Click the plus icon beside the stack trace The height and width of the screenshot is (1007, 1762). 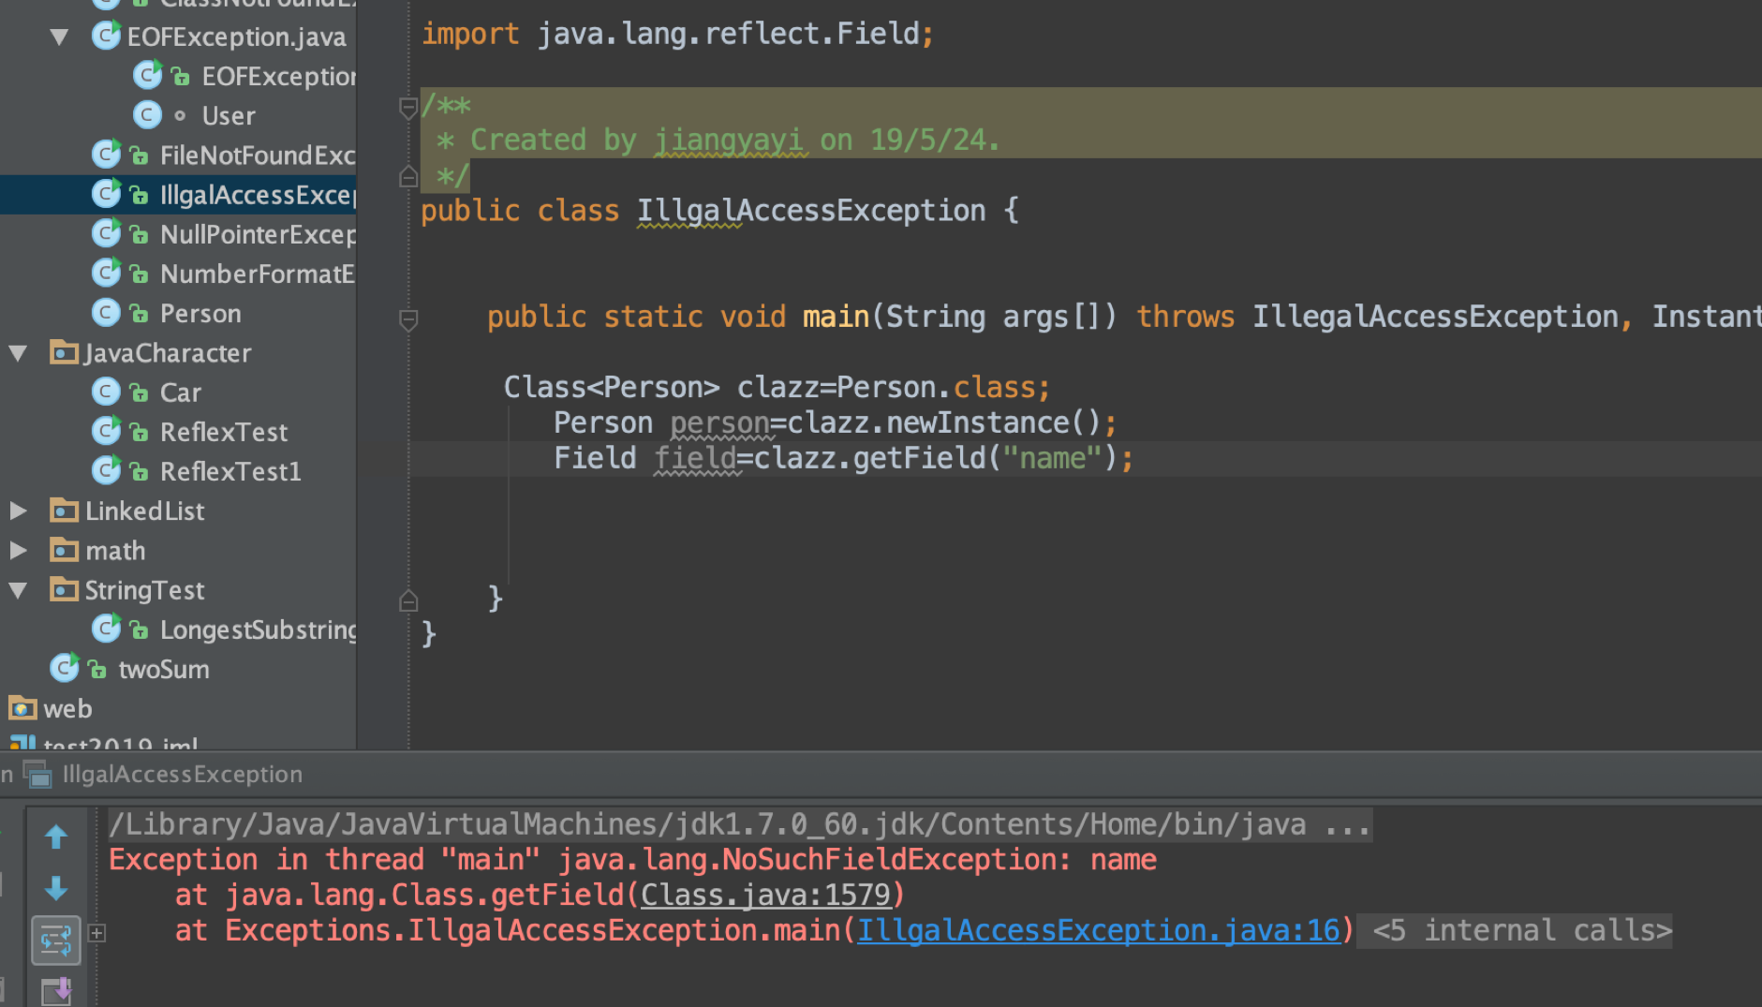(x=97, y=933)
